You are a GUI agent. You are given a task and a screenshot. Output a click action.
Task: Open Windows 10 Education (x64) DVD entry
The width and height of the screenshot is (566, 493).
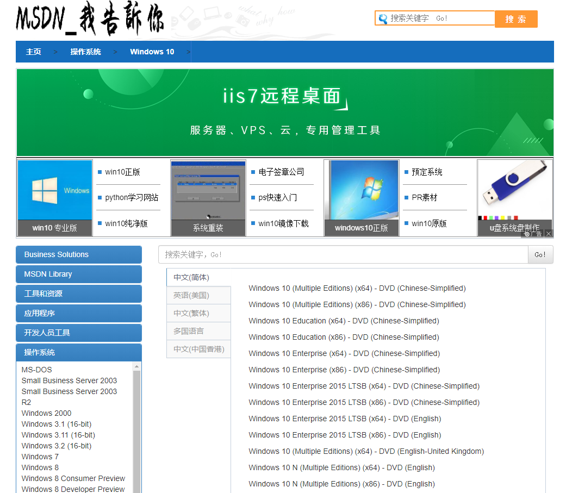[x=344, y=321]
